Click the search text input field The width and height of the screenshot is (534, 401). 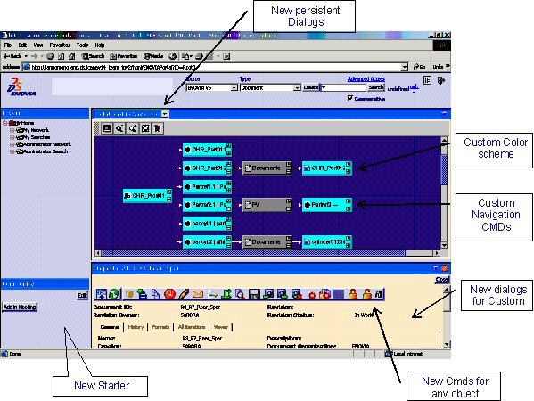[x=343, y=87]
